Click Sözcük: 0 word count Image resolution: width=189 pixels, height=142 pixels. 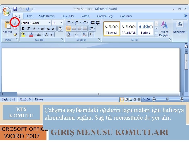25,99
